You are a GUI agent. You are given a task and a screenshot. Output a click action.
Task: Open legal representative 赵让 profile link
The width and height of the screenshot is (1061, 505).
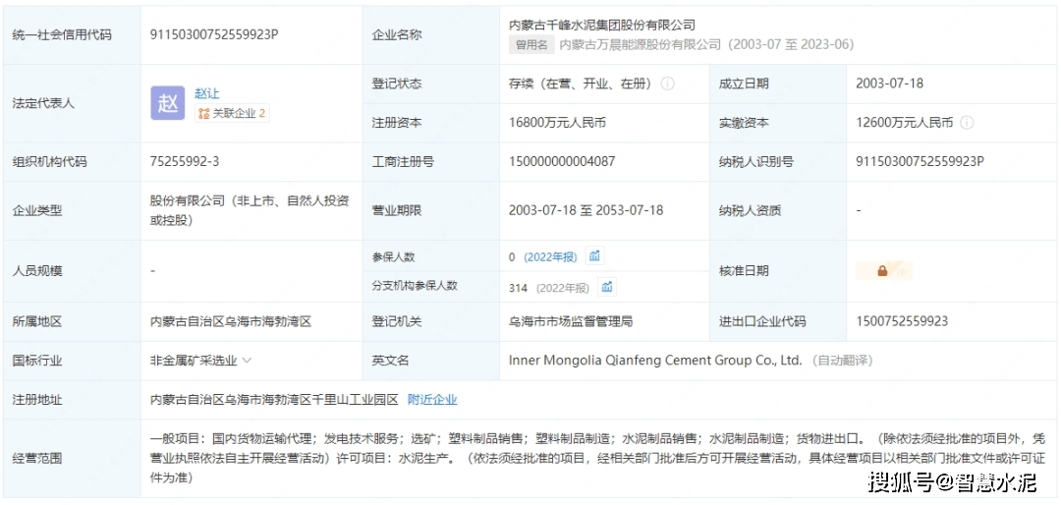206,93
